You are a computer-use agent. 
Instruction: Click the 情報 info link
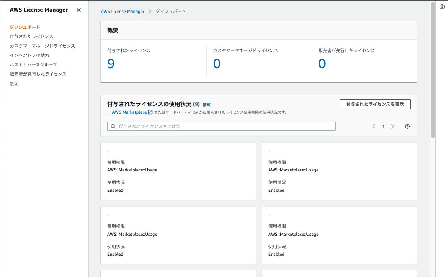point(206,105)
